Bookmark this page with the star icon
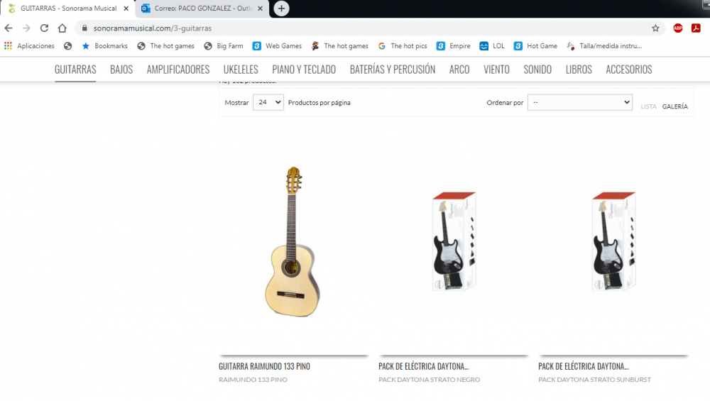The width and height of the screenshot is (710, 401). point(655,28)
